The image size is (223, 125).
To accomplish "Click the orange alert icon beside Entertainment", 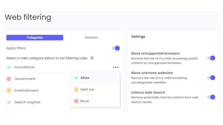I will coord(9,90).
